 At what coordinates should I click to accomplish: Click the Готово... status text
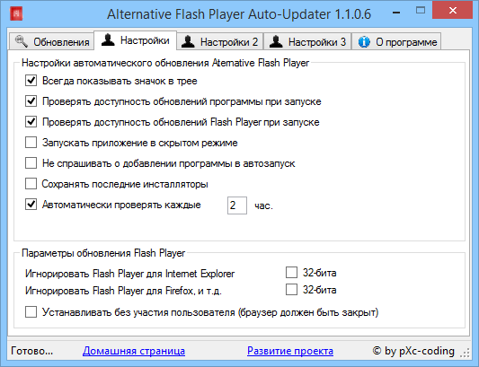(32, 351)
